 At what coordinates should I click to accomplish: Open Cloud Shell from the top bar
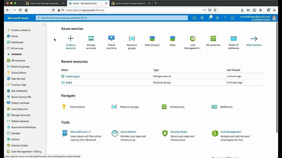(x=194, y=18)
